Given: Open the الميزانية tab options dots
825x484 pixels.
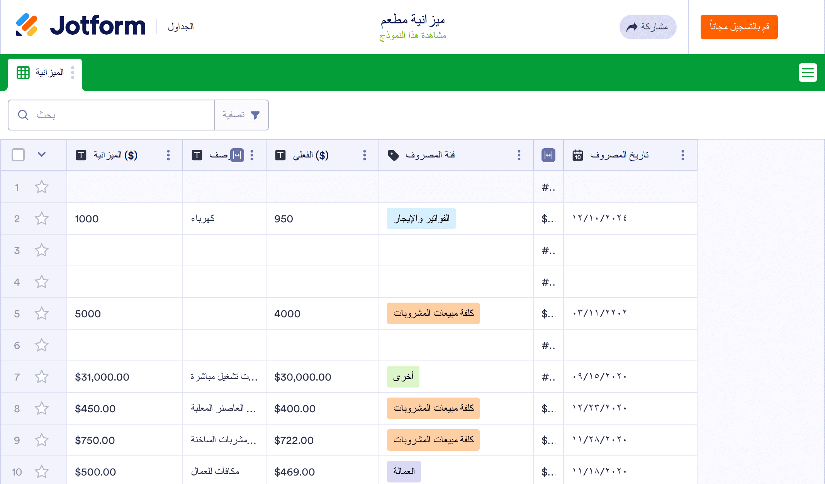Looking at the screenshot, I should coord(73,73).
